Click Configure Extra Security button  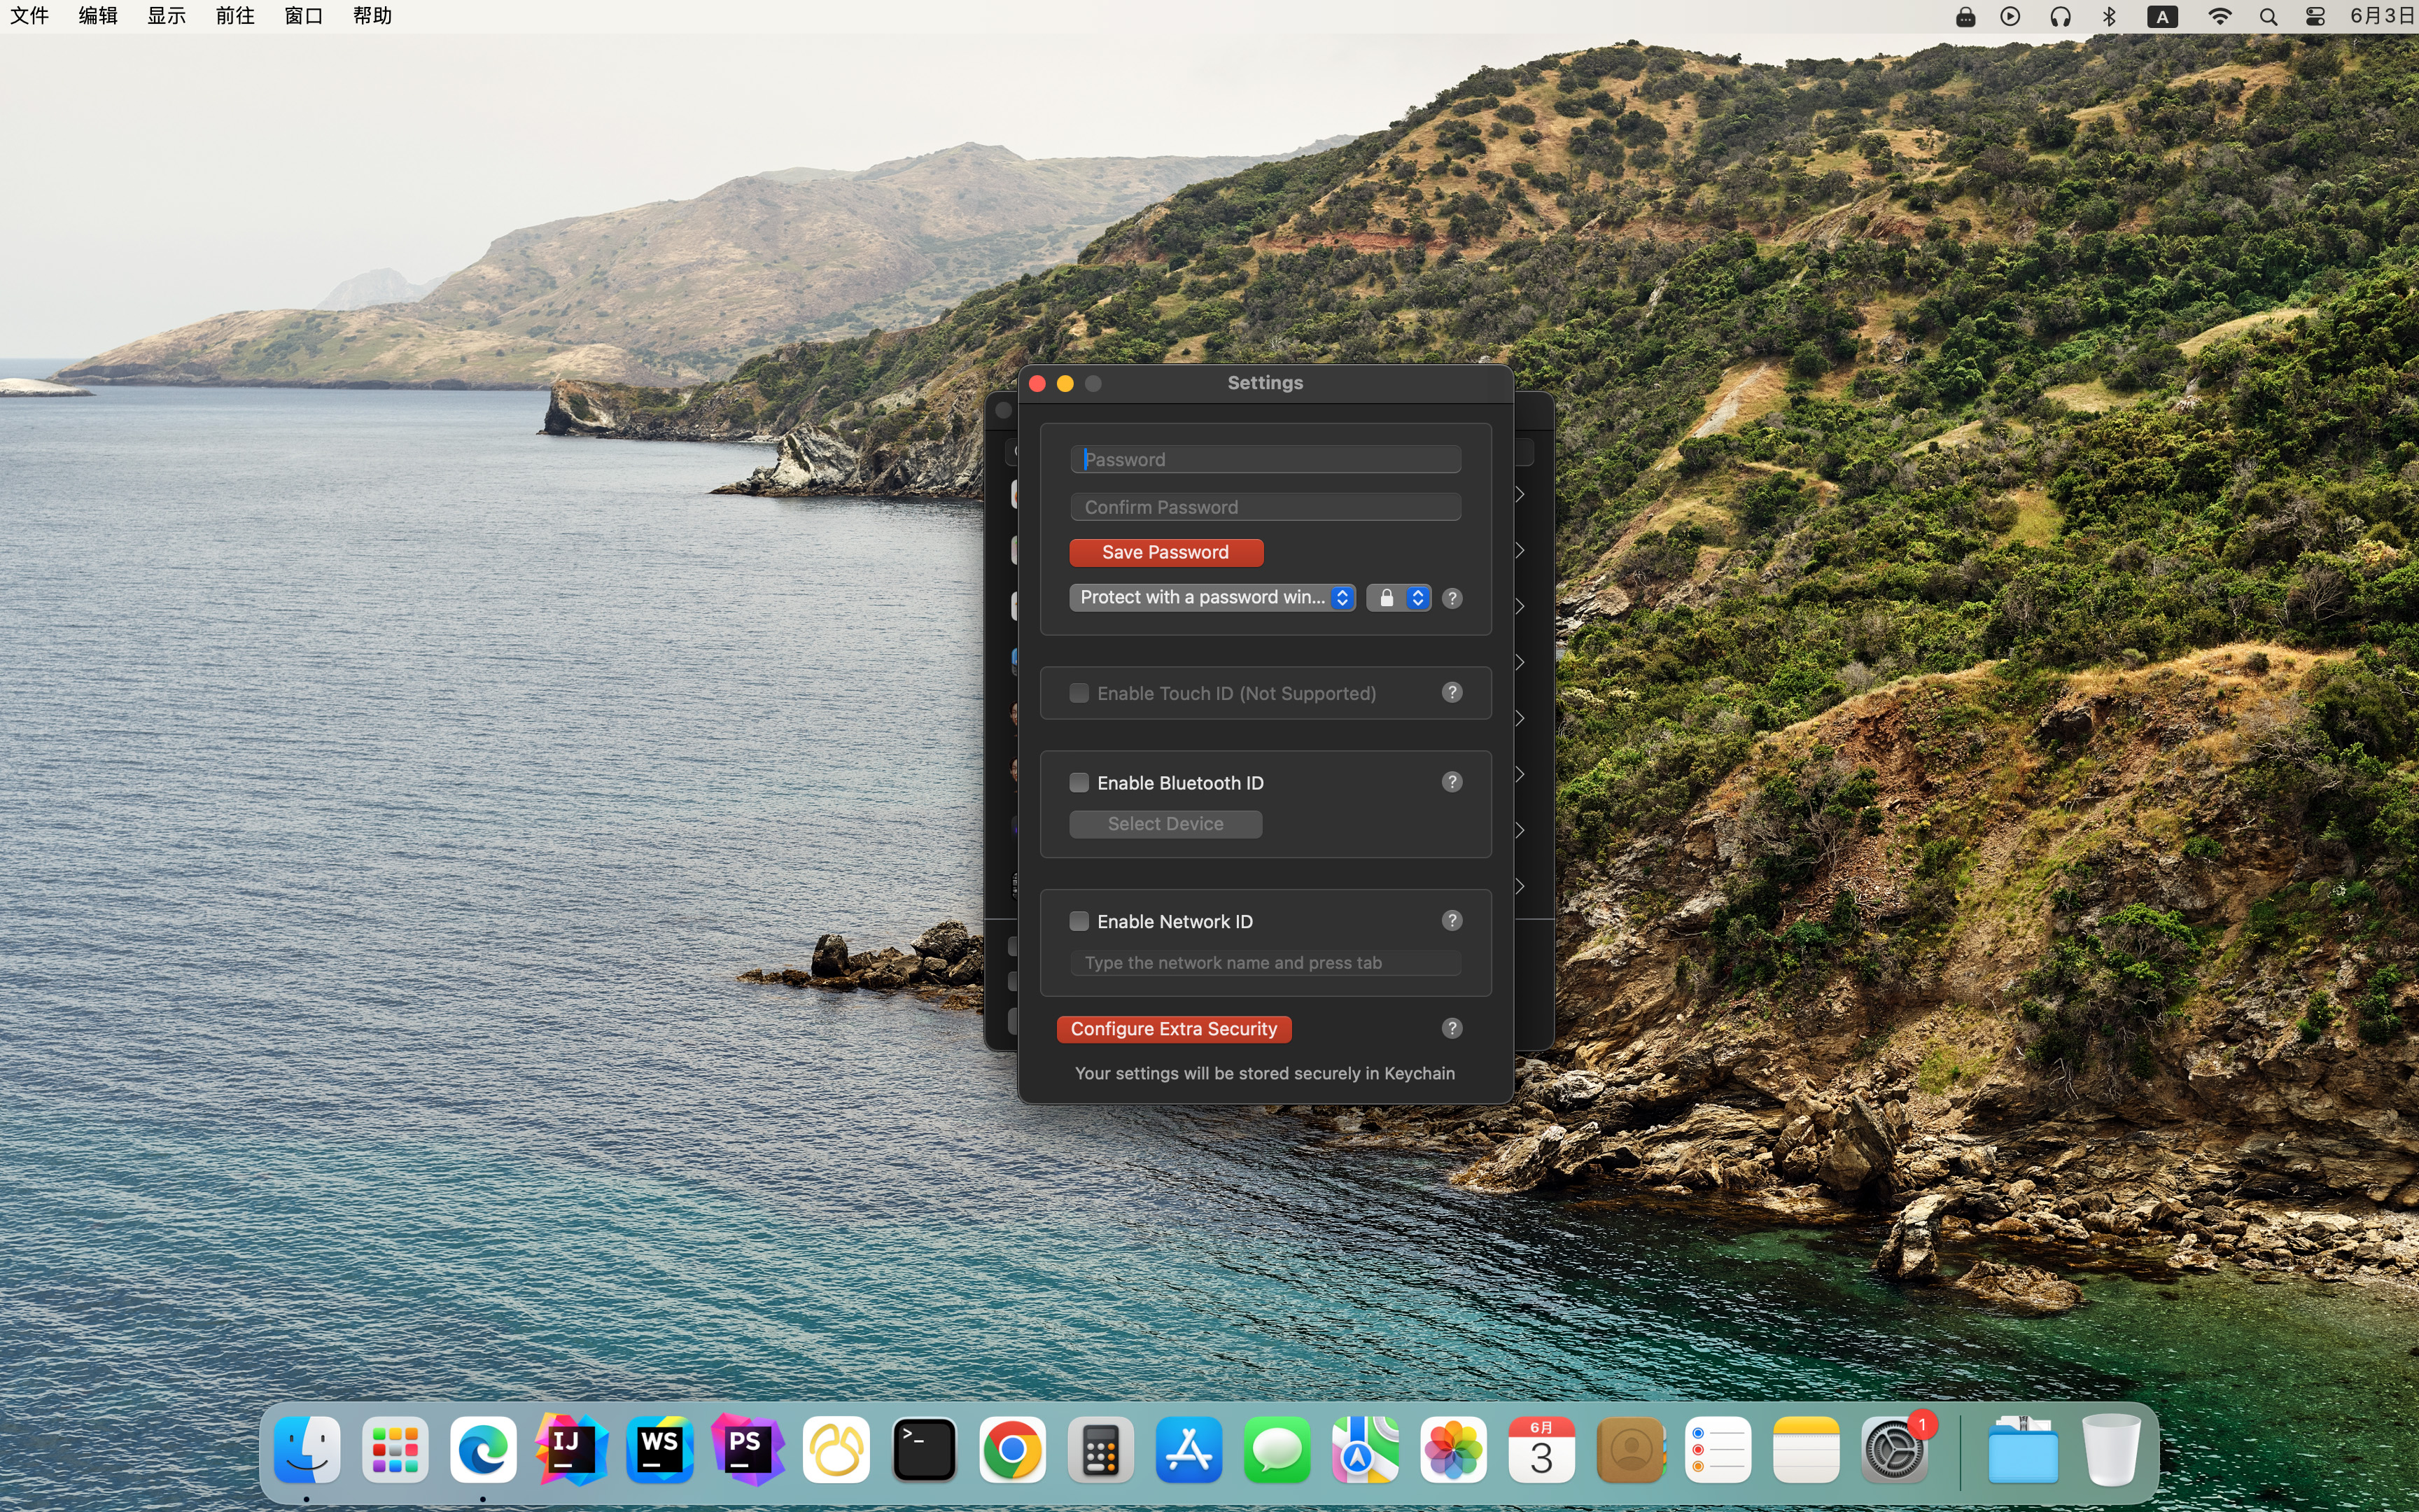[1174, 1028]
